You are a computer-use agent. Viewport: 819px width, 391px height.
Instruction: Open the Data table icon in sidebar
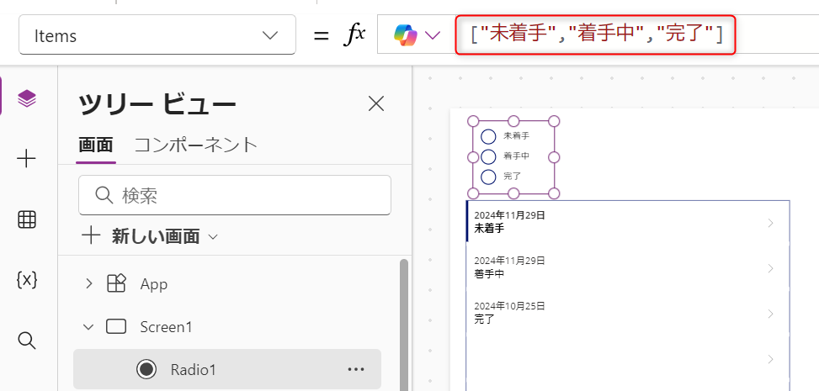(27, 220)
